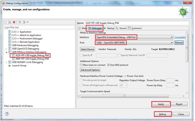Select C/C++ Attach to Application entry
Image resolution: width=195 pixels, height=121 pixels.
(26, 35)
